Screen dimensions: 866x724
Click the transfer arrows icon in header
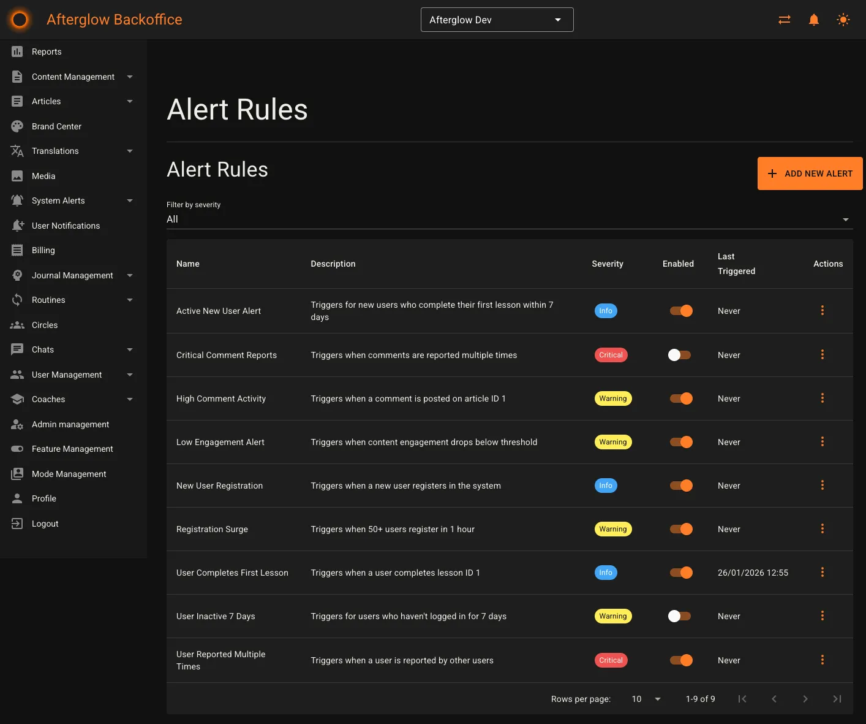784,19
